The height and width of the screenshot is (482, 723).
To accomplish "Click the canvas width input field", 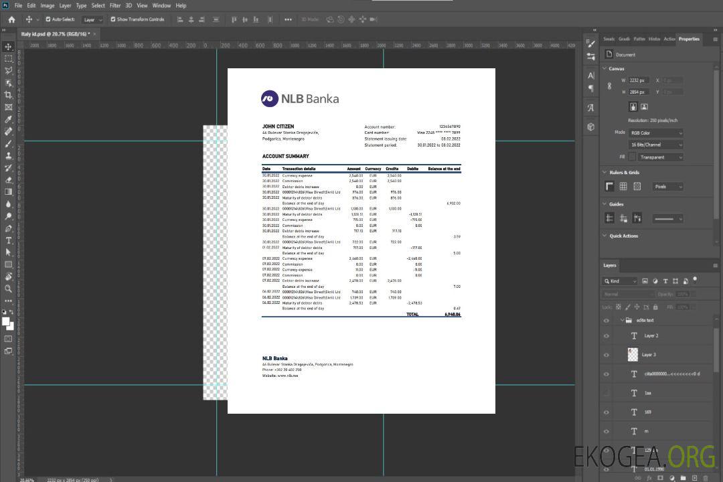I will point(639,80).
